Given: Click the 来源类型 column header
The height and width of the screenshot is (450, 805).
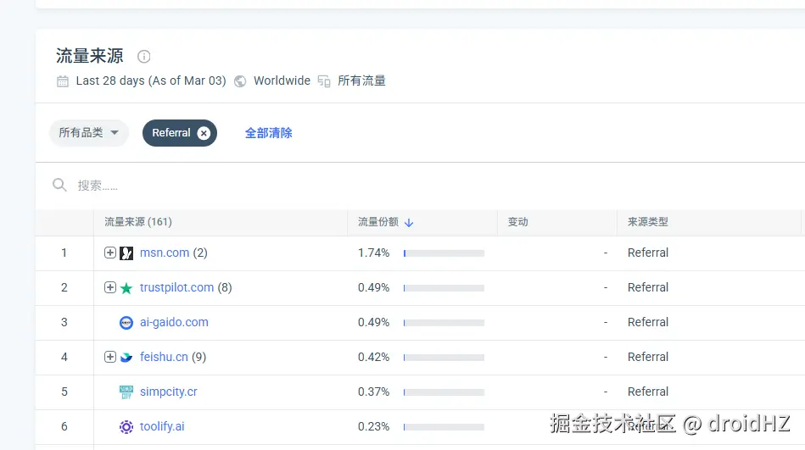Looking at the screenshot, I should (647, 222).
